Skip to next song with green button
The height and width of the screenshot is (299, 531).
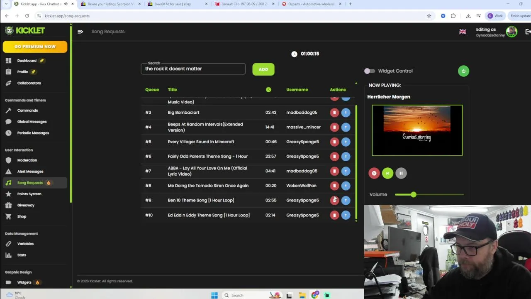point(387,173)
